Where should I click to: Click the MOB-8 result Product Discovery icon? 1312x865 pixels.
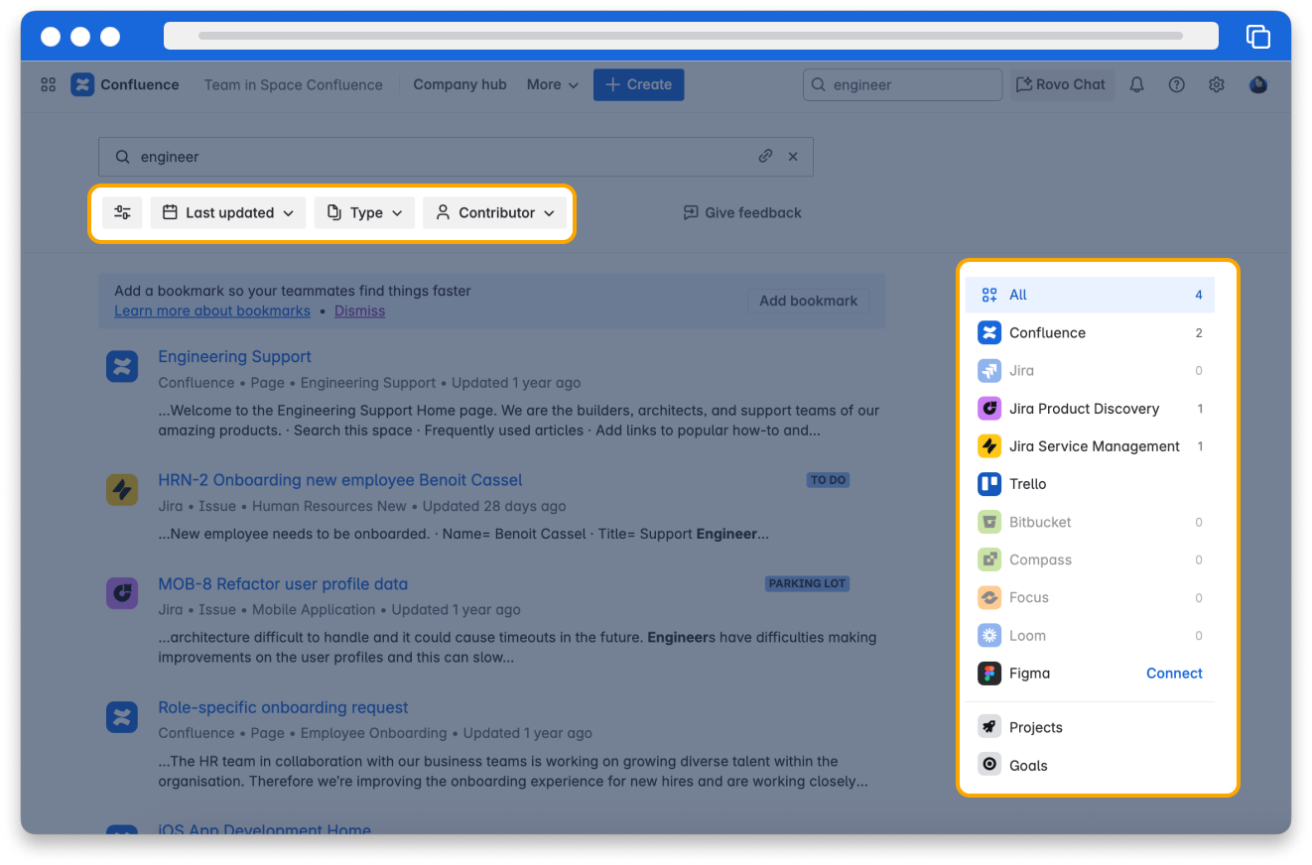point(122,593)
